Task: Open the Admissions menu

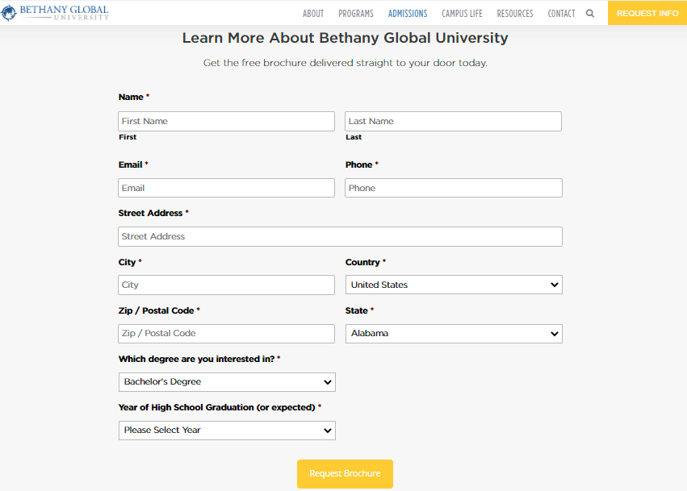Action: 408,14
